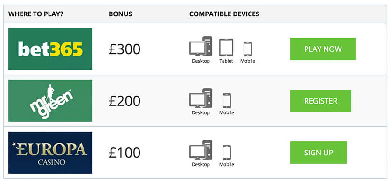Select the COMPATIBLE DEVICES column header
This screenshot has width=390, height=182.
pyautogui.click(x=224, y=14)
